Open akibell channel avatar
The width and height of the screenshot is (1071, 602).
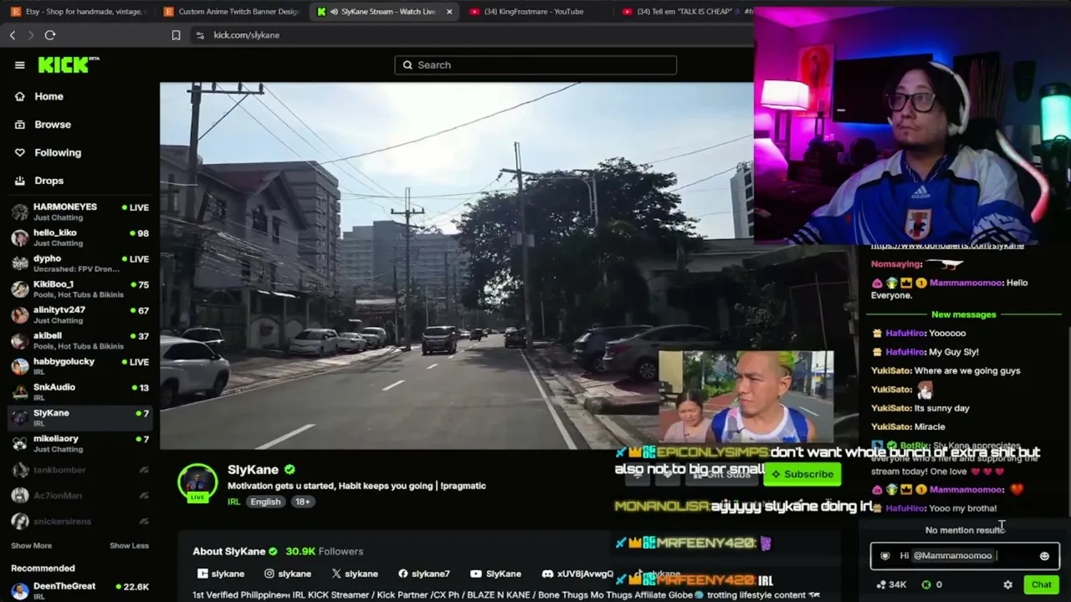pyautogui.click(x=19, y=340)
